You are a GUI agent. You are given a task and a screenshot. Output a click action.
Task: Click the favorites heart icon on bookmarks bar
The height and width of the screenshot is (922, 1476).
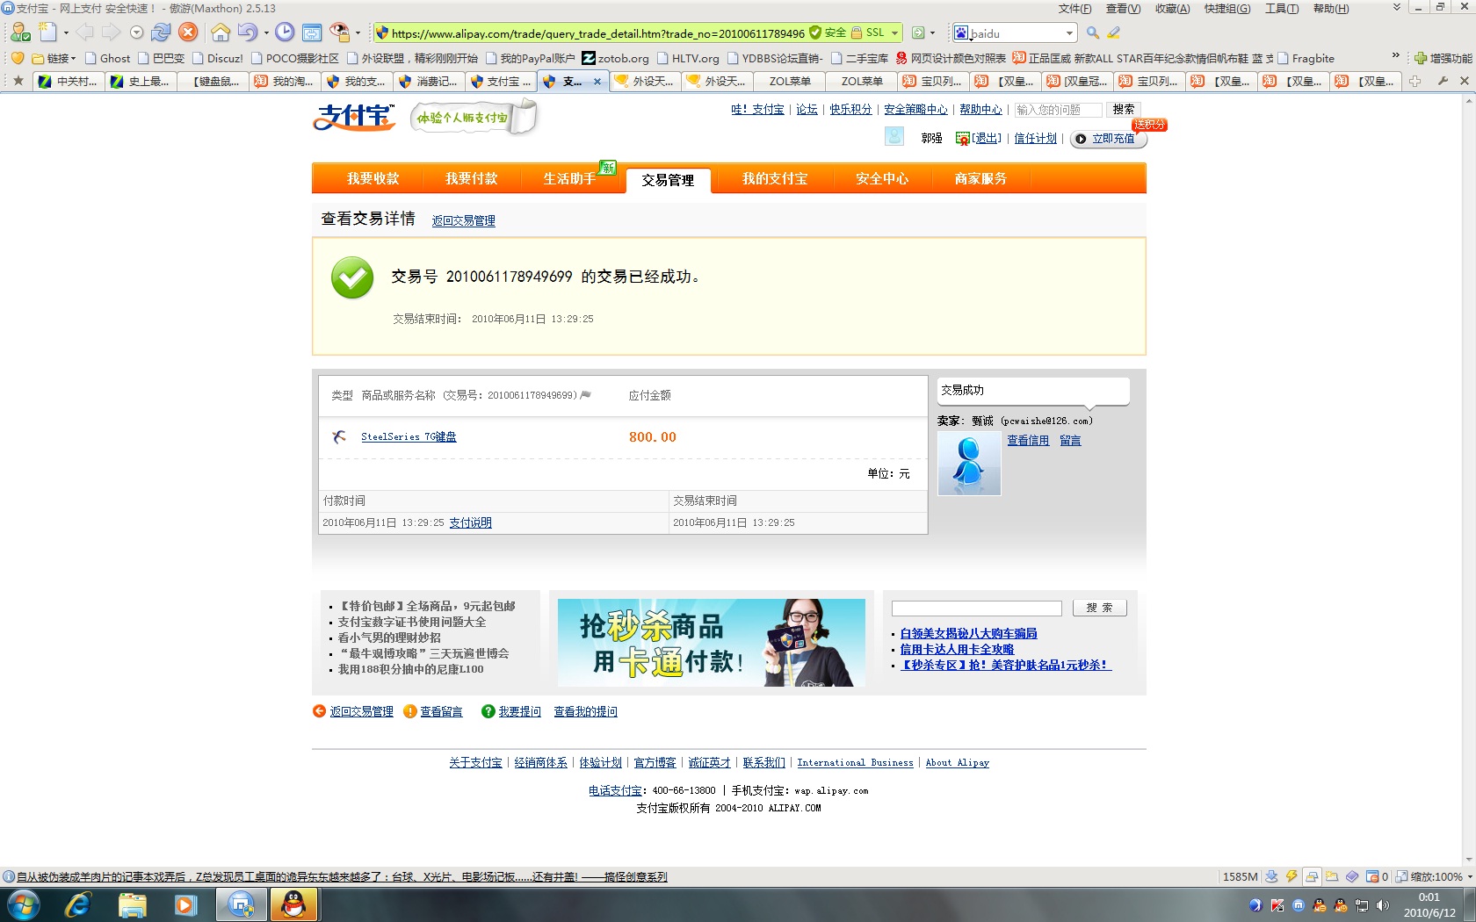tap(18, 58)
